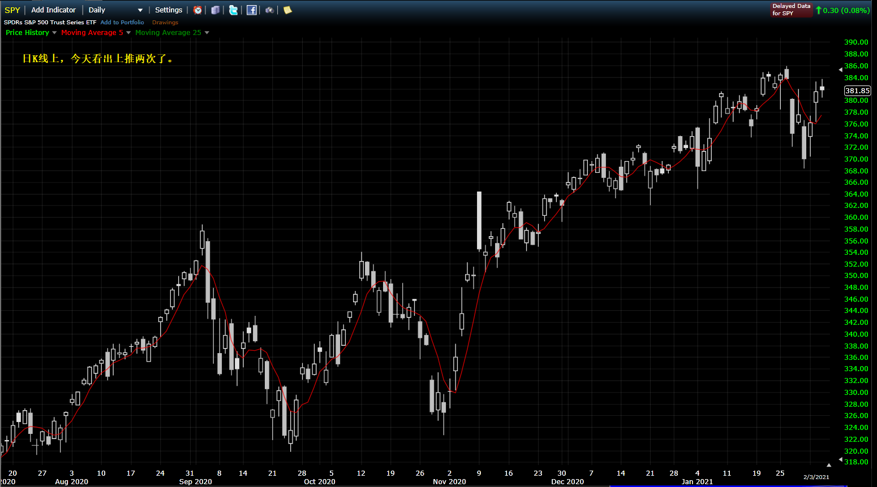Expand the Moving Average 5 options
The width and height of the screenshot is (877, 487).
[128, 33]
